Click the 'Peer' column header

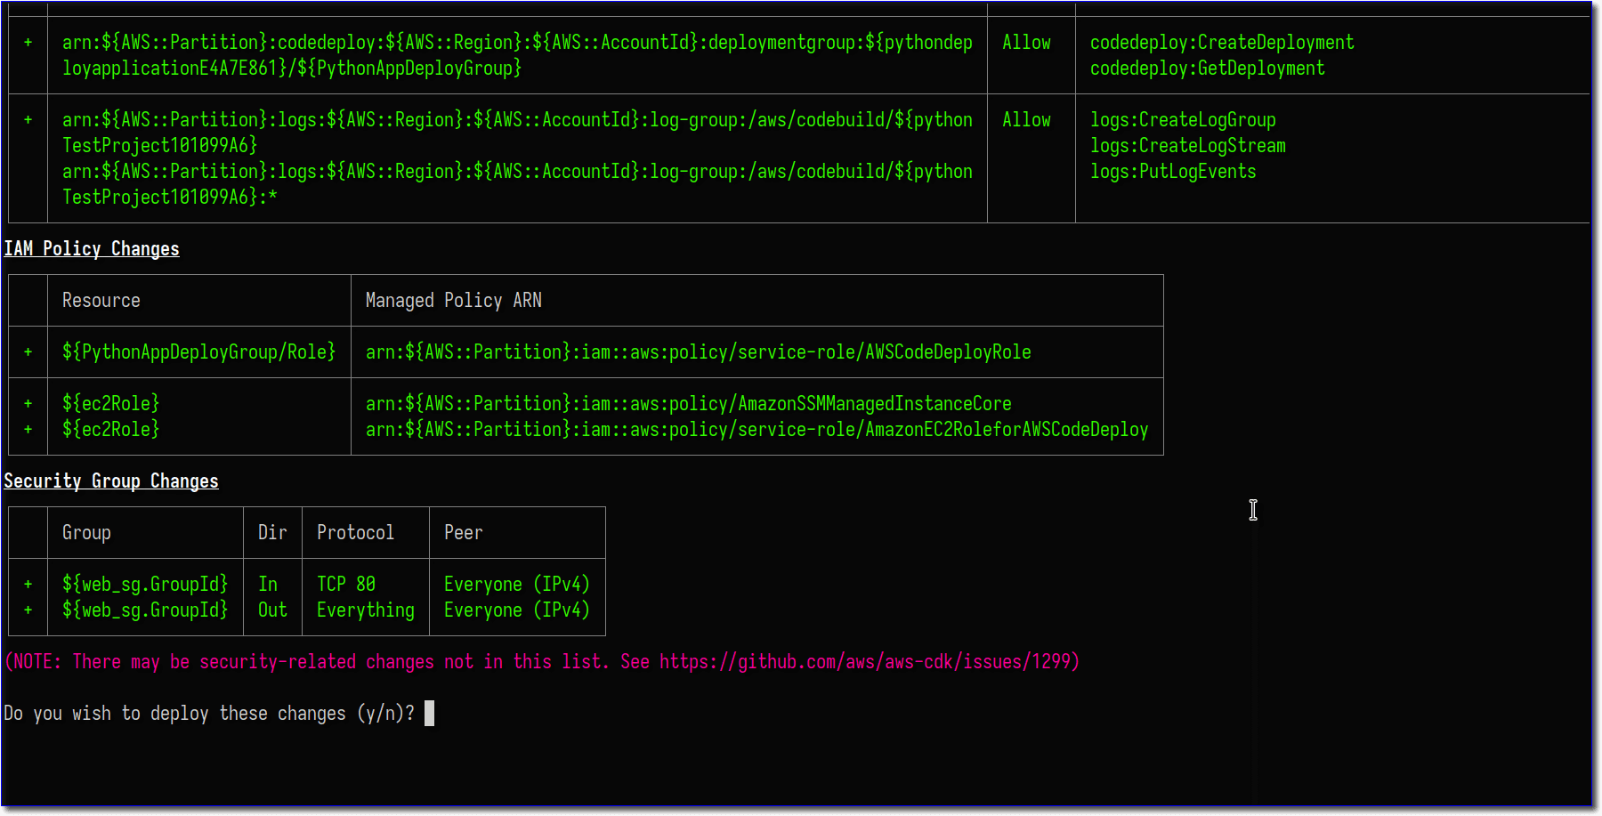pos(464,533)
